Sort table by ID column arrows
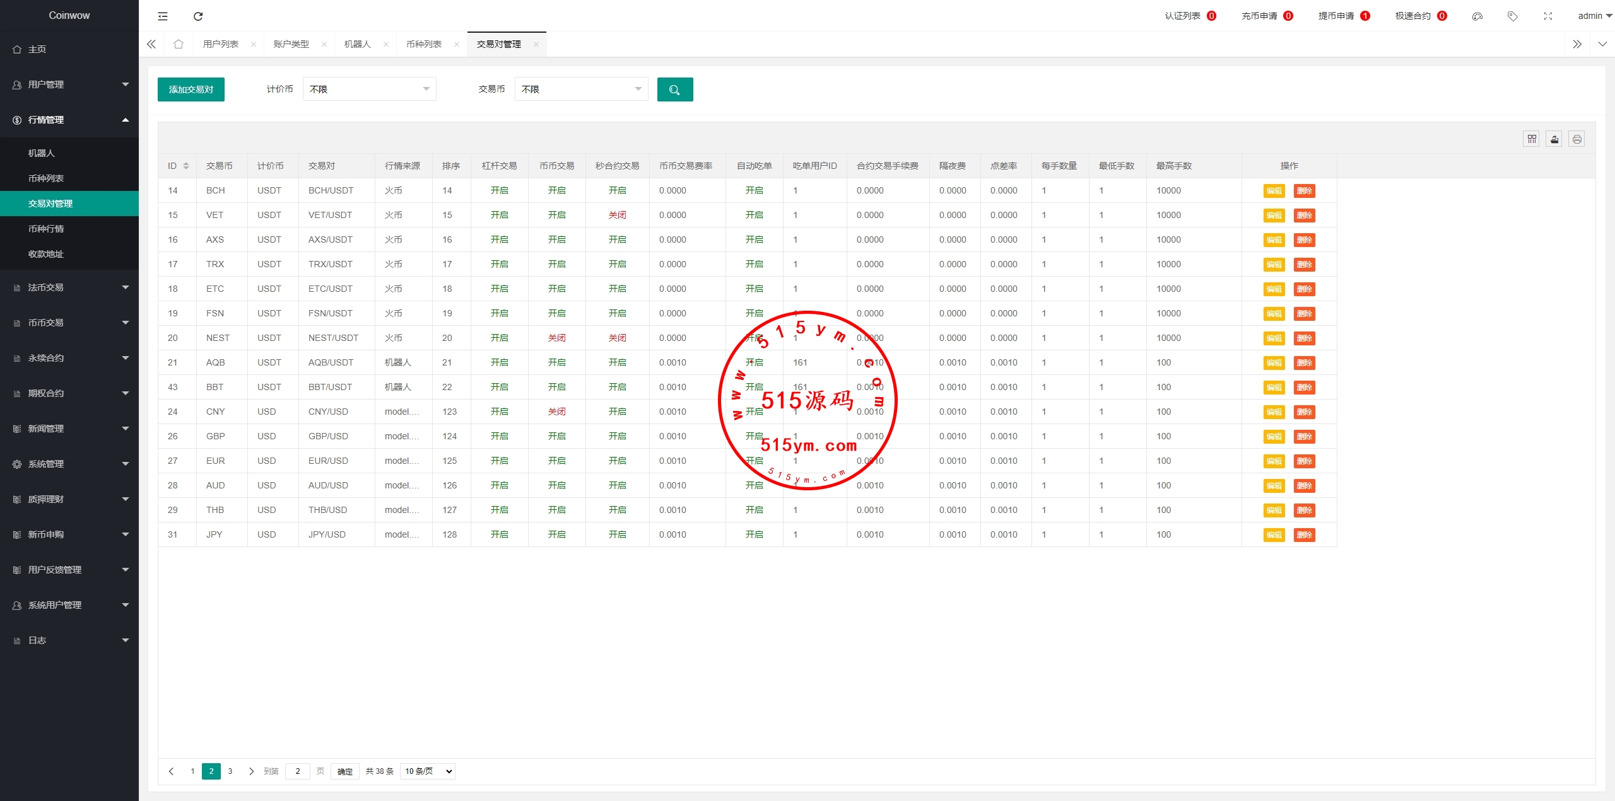1615x801 pixels. pyautogui.click(x=186, y=166)
